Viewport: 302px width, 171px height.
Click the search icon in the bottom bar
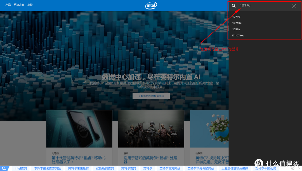pos(4,168)
